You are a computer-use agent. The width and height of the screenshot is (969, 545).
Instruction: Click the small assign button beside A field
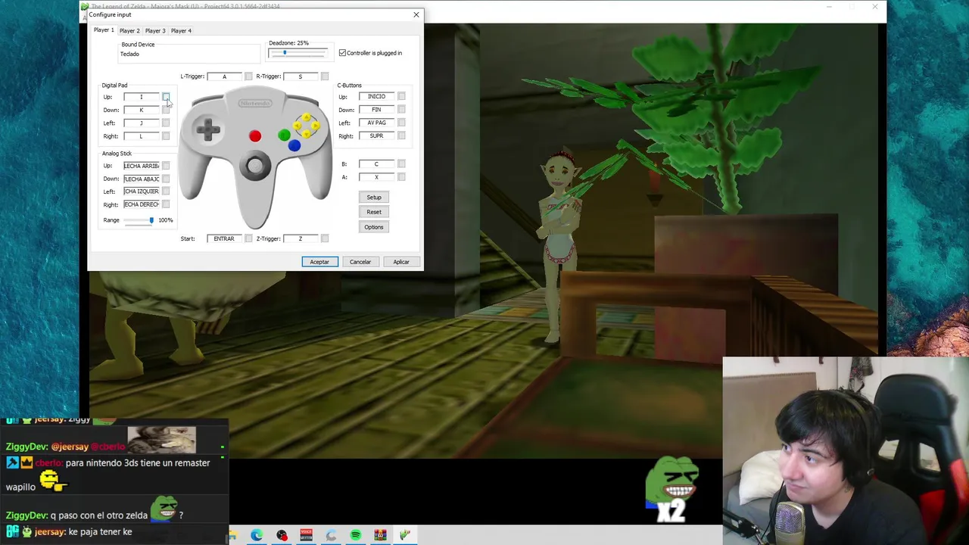[x=401, y=177]
